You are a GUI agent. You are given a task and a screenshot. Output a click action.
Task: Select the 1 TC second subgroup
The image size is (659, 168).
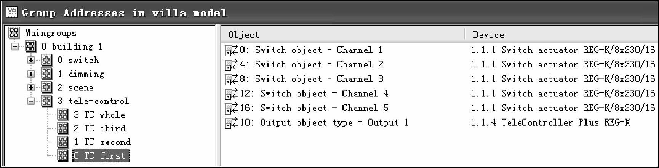(x=102, y=142)
